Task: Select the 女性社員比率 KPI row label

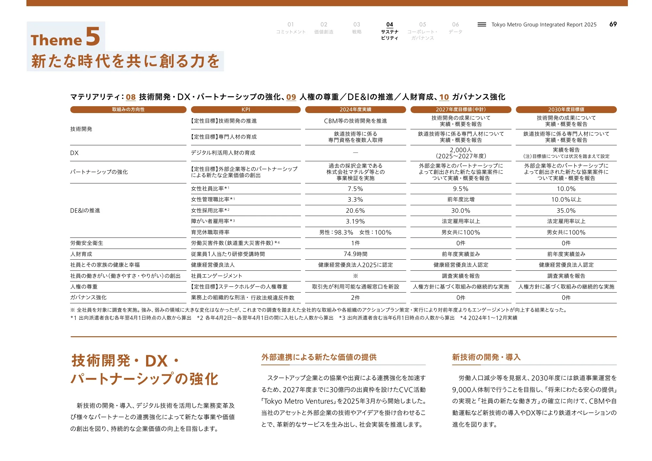Action: point(210,189)
